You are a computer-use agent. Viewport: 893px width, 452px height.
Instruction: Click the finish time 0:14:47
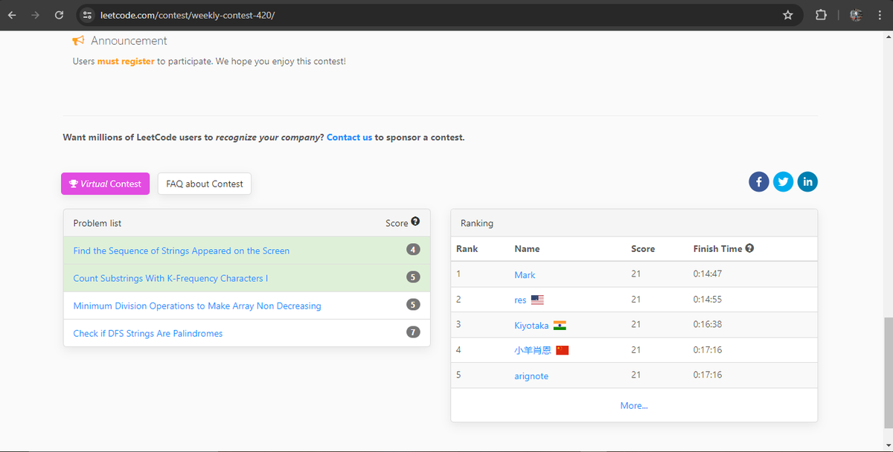point(708,274)
